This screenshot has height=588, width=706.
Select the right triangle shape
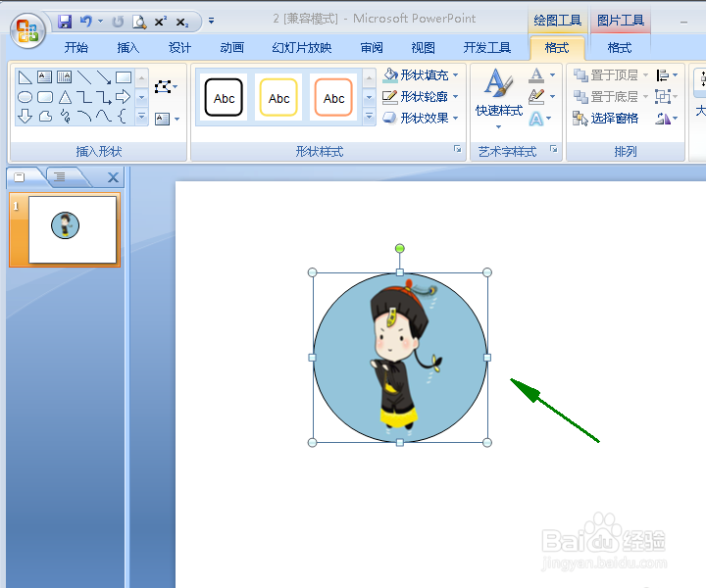click(25, 77)
